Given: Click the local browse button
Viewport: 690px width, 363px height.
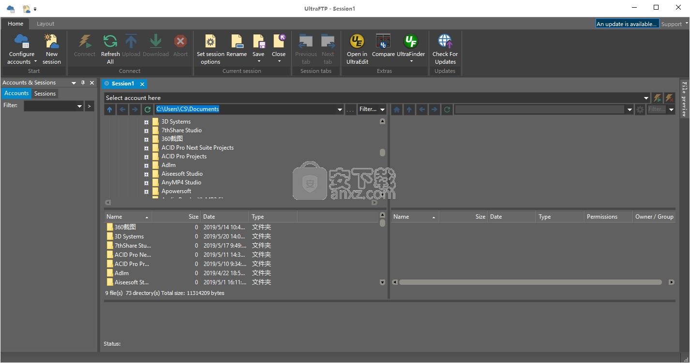Looking at the screenshot, I should [x=350, y=110].
